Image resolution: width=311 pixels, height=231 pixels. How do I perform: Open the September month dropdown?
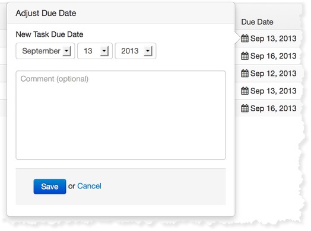pos(45,51)
